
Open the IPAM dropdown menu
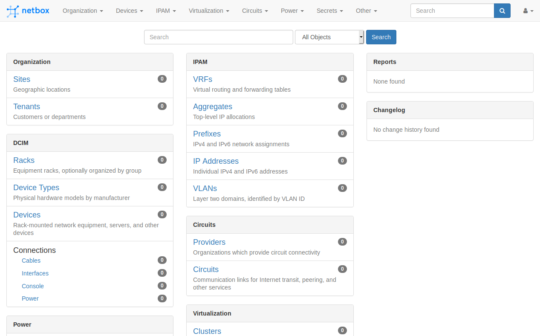click(165, 10)
